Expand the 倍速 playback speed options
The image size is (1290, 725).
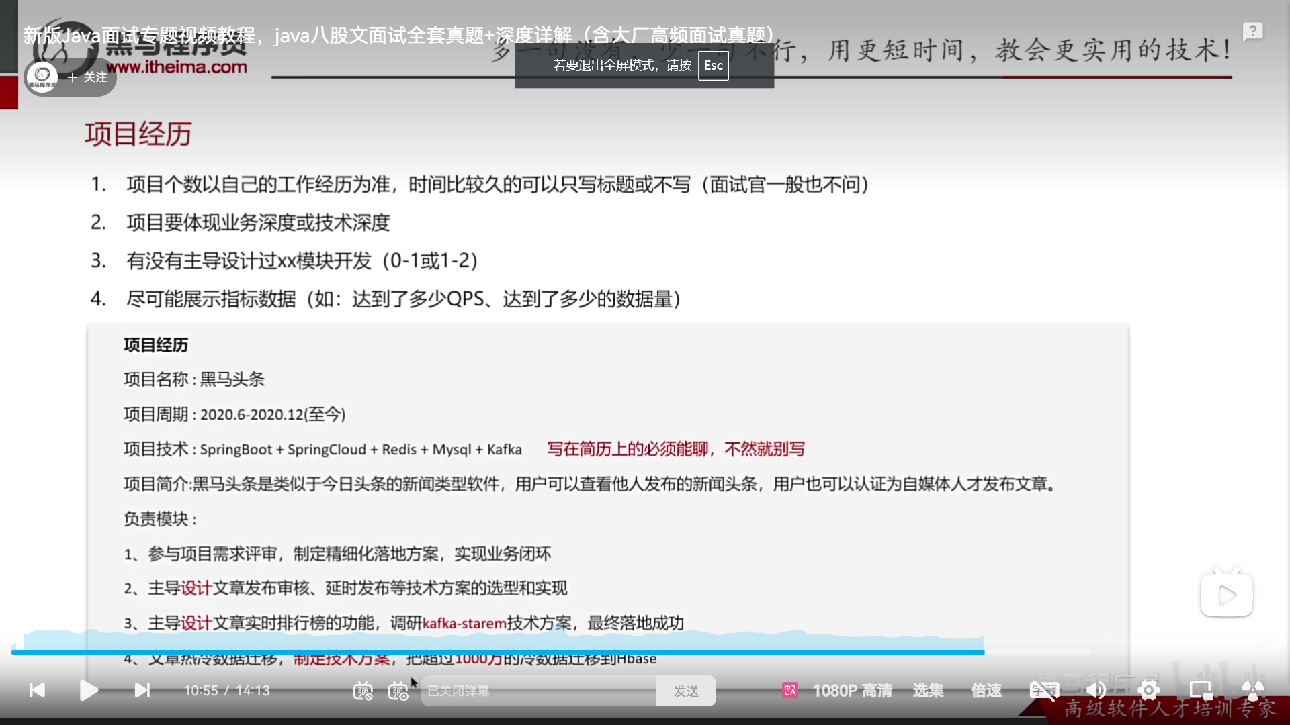pyautogui.click(x=986, y=690)
